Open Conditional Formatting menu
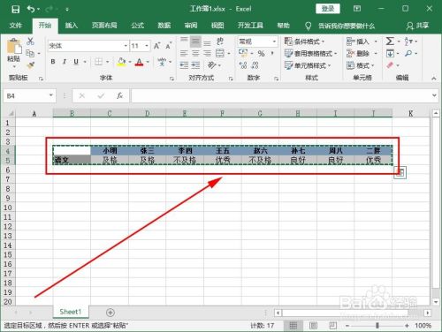 (304, 41)
